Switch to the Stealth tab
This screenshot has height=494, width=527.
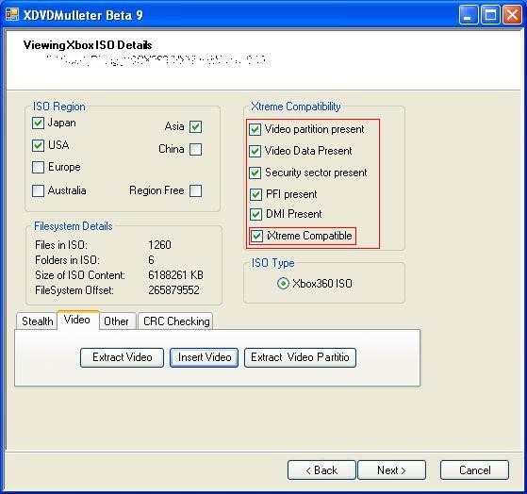click(37, 321)
